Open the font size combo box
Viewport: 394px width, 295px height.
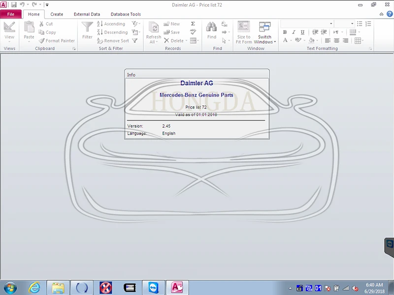[x=344, y=24]
